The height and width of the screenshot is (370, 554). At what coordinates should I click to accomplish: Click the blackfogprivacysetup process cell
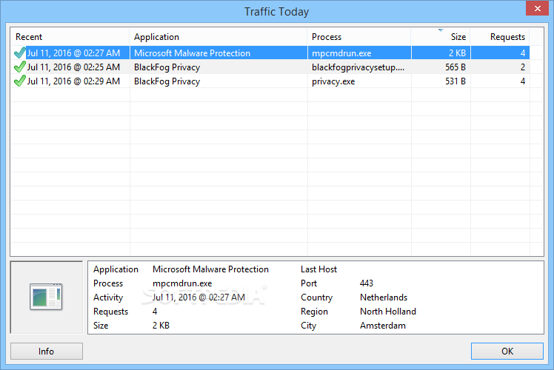358,67
